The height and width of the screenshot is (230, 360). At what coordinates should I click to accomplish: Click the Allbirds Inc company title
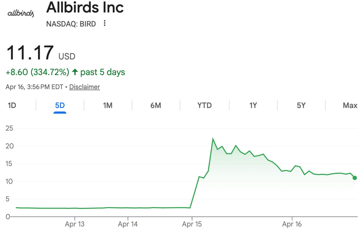click(85, 7)
